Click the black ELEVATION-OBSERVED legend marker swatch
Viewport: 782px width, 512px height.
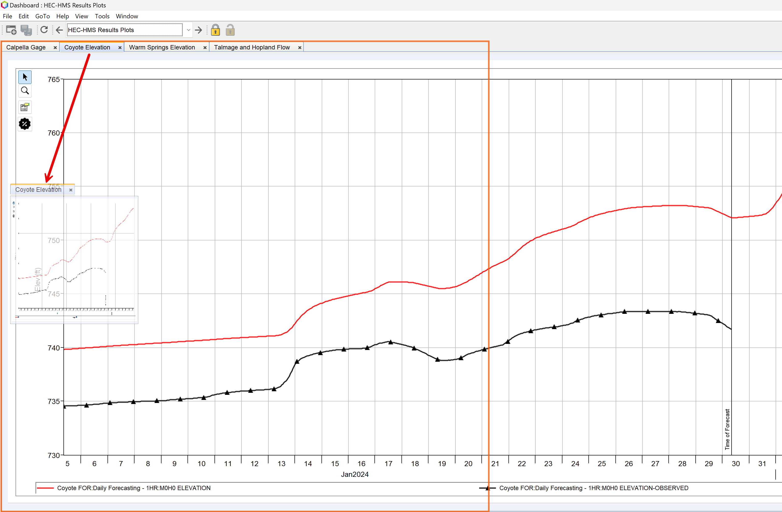coord(487,488)
